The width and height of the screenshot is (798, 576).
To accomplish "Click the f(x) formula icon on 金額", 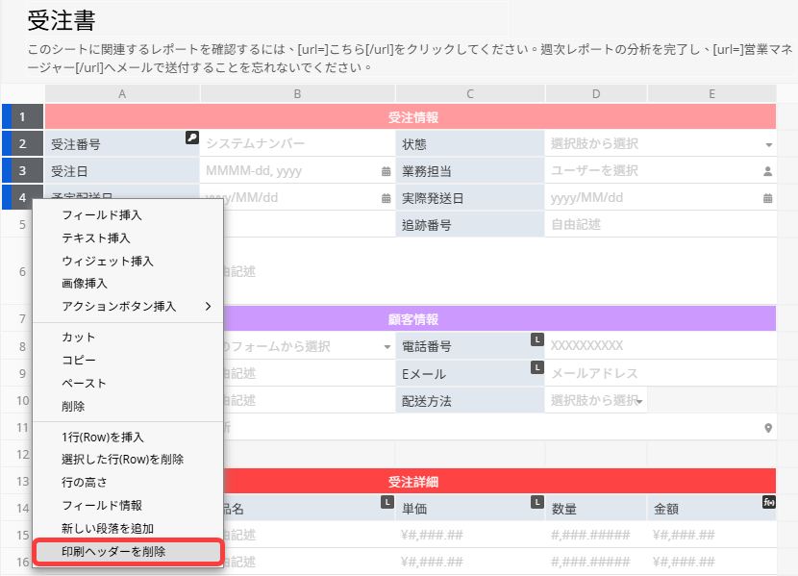I will pyautogui.click(x=767, y=502).
